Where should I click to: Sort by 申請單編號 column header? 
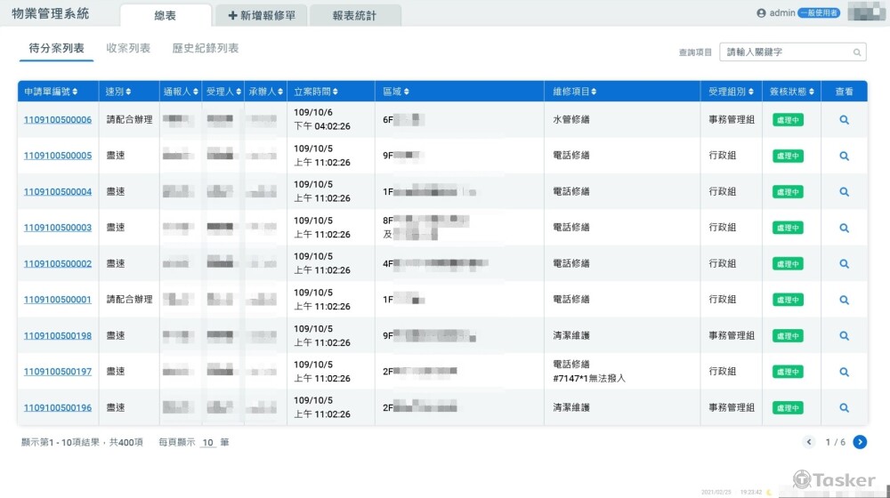click(x=50, y=92)
